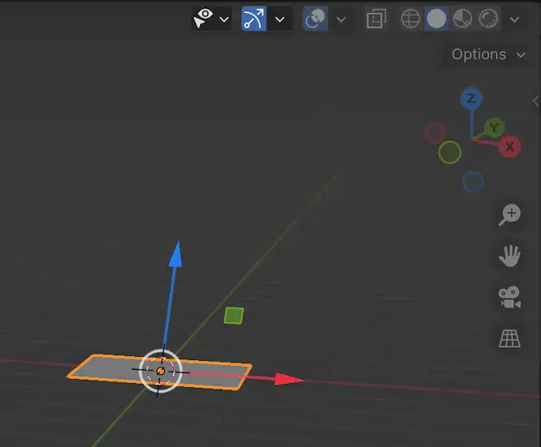The height and width of the screenshot is (447, 541).
Task: Open the Options menu
Action: pyautogui.click(x=488, y=54)
